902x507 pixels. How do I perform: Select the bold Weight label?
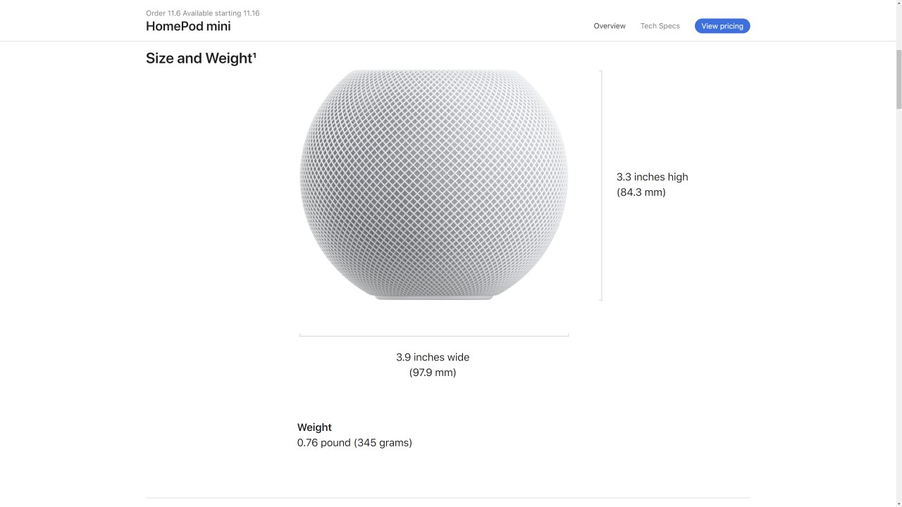click(314, 427)
